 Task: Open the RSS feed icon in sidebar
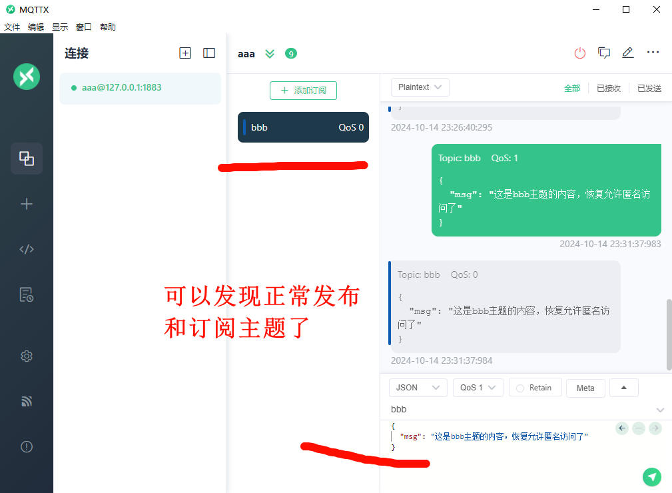27,401
